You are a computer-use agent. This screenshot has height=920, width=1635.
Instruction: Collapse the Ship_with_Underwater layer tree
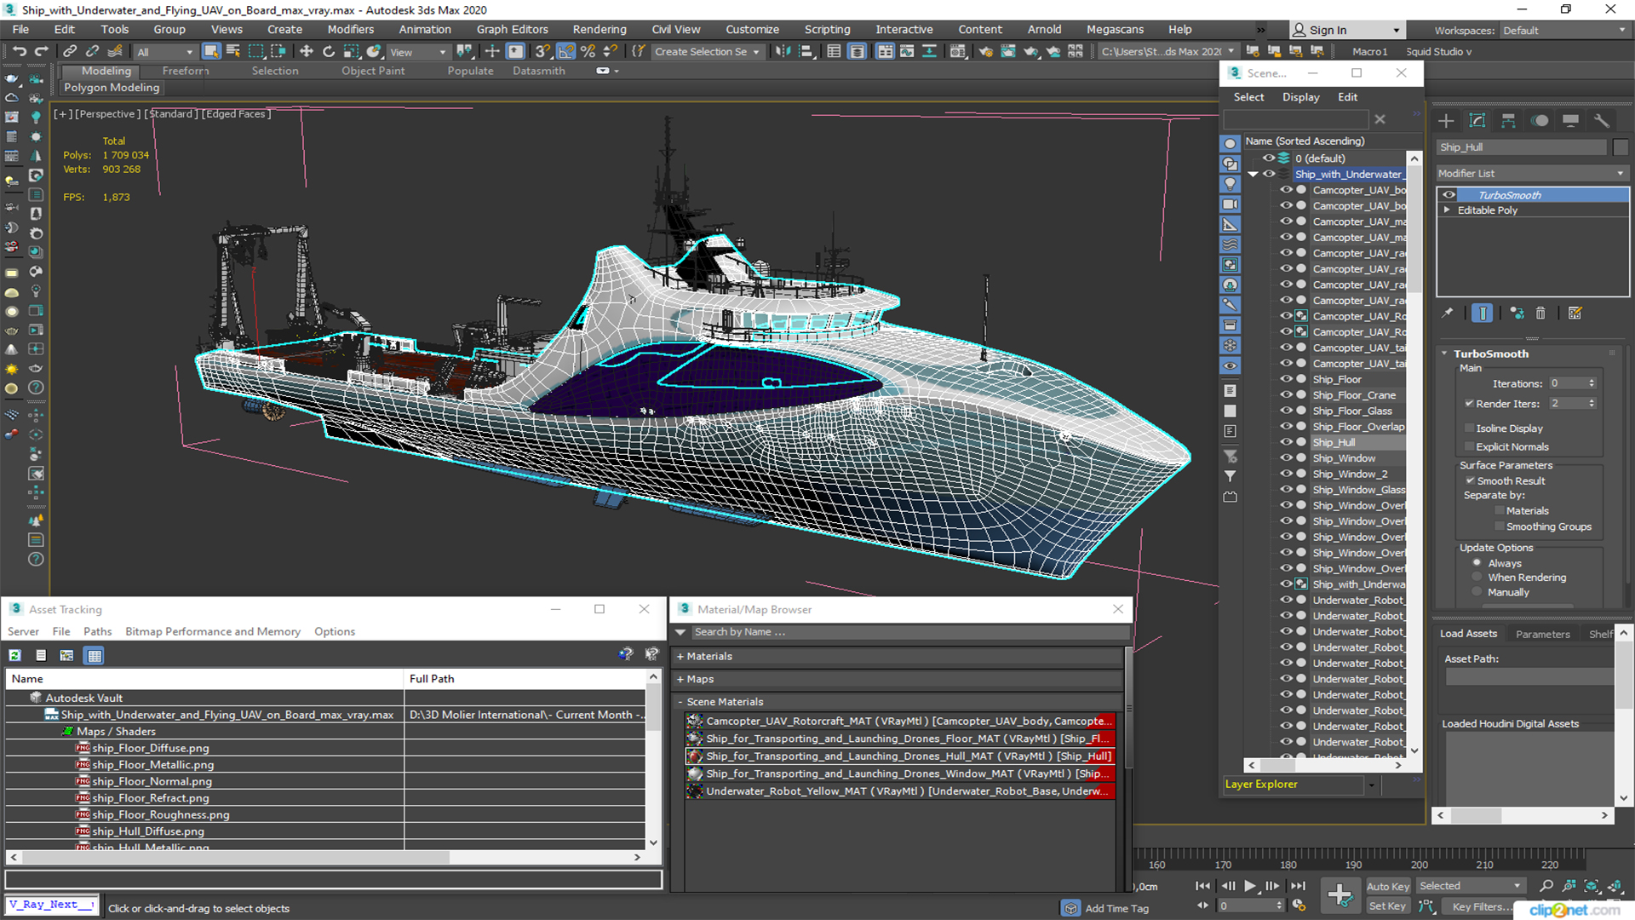1253,174
